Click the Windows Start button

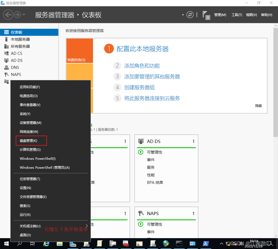[x=6, y=243]
